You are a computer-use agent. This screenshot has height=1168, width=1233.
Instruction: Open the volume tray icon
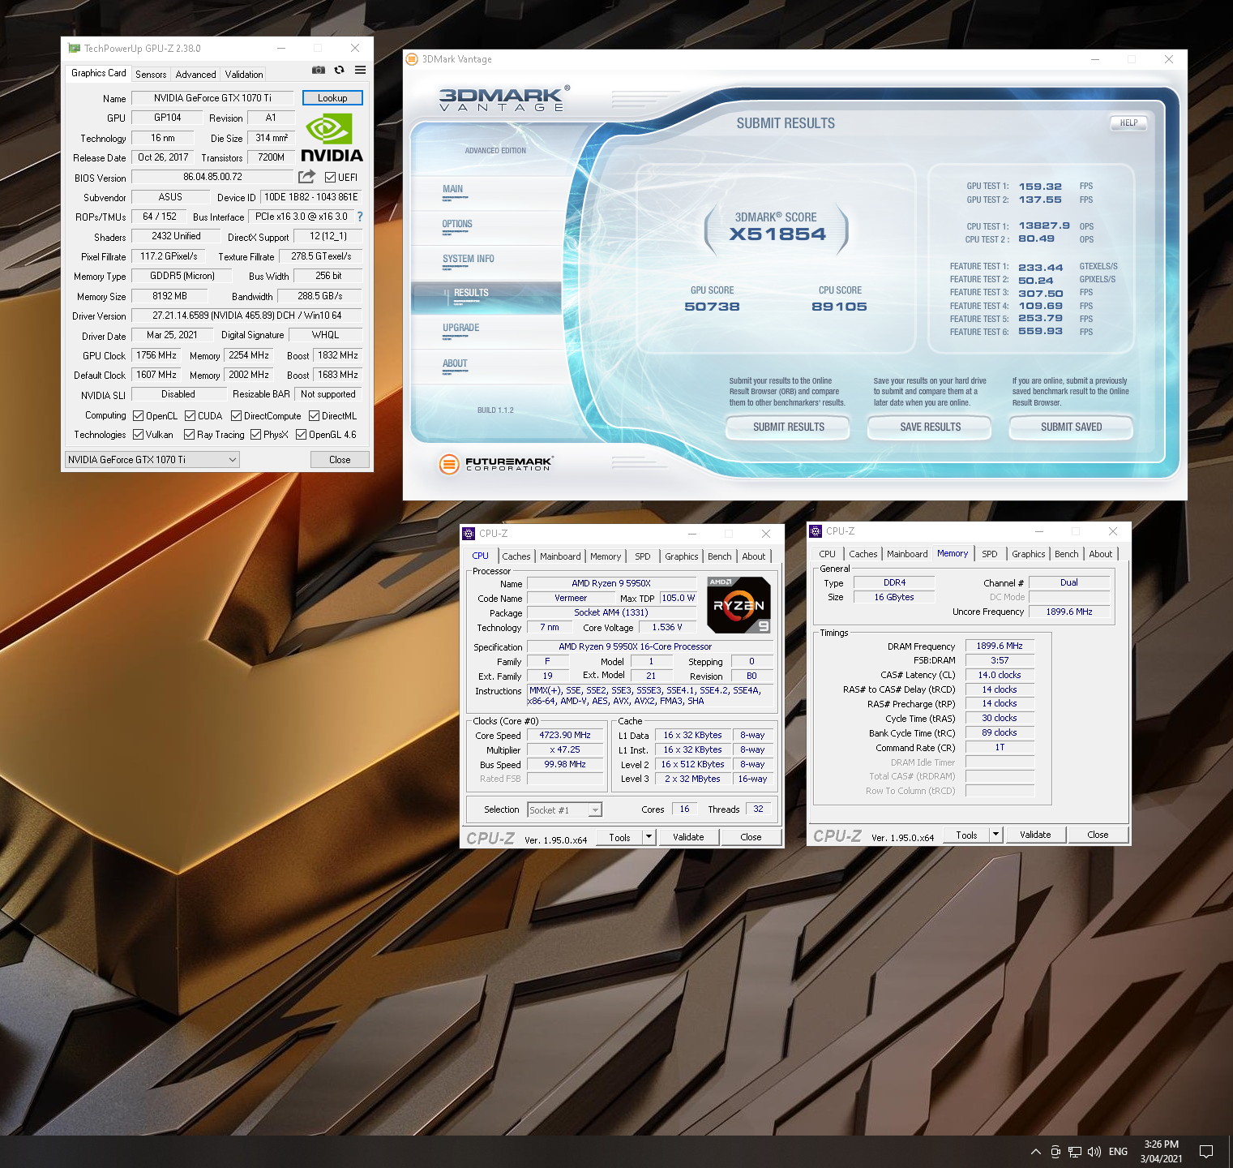coord(1094,1152)
